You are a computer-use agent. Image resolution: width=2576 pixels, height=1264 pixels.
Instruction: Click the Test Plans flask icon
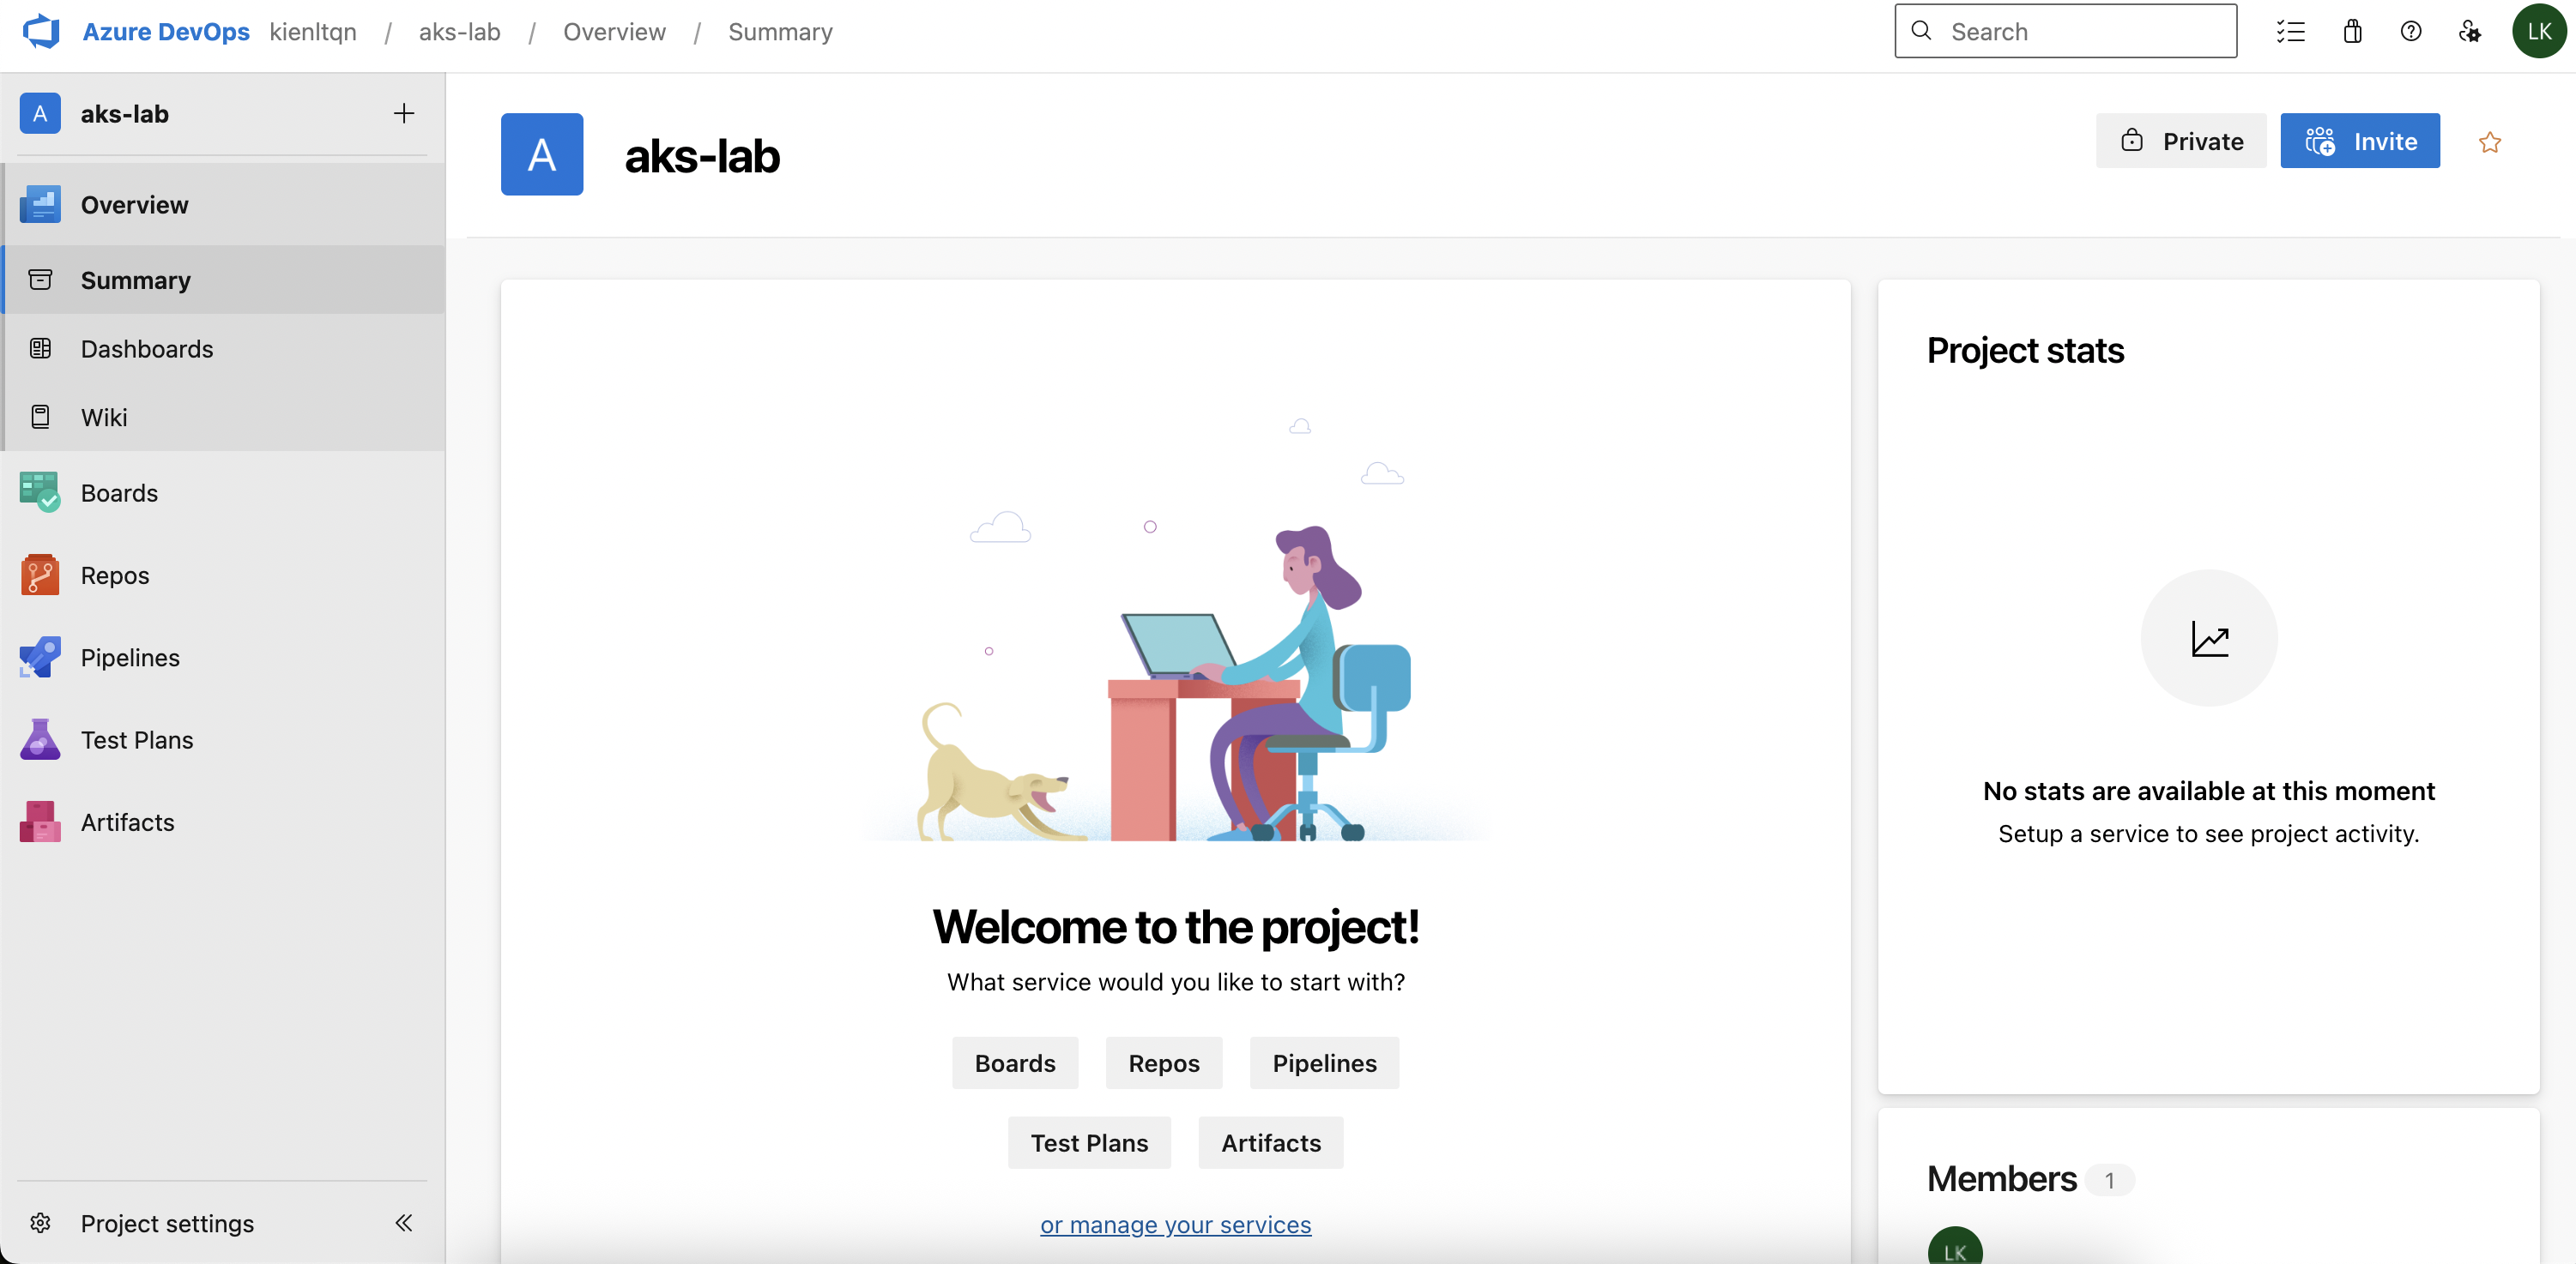point(40,739)
